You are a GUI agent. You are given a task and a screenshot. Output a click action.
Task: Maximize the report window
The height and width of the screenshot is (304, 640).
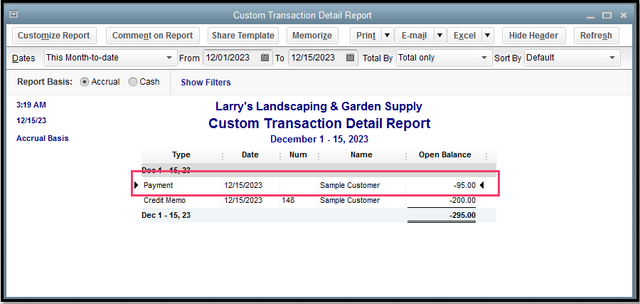point(607,16)
